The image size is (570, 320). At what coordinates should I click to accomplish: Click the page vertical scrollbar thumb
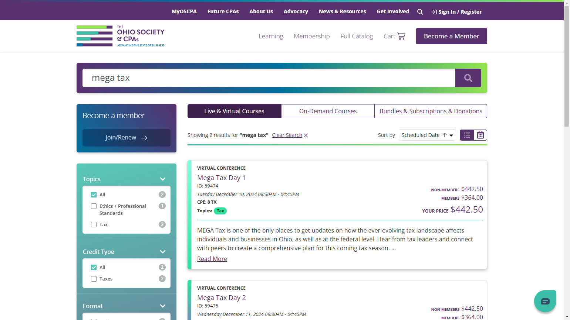click(567, 66)
